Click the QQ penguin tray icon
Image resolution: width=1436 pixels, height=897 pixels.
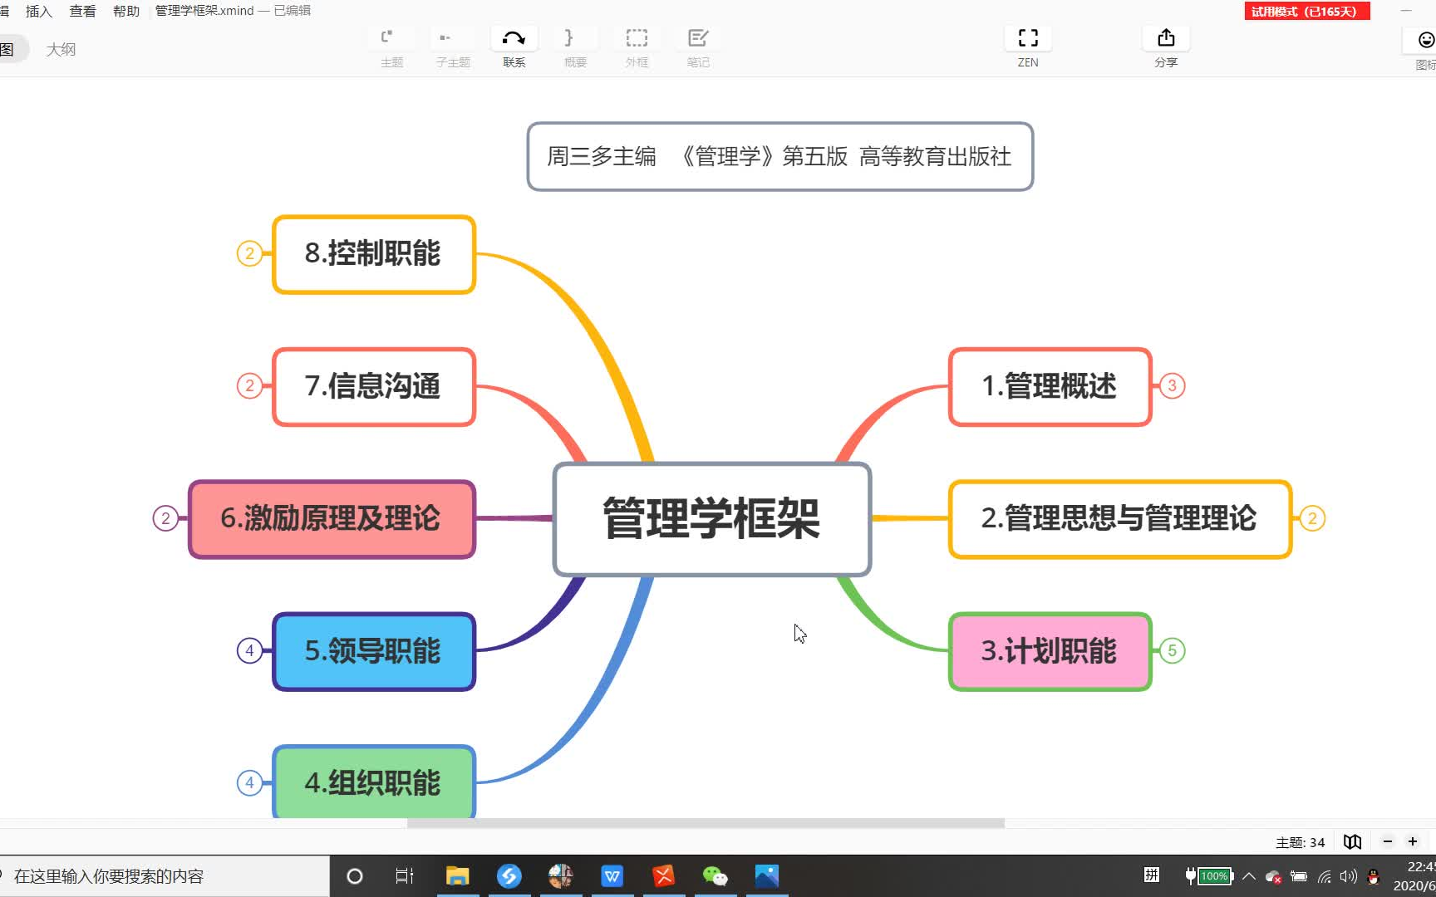[x=1373, y=876]
